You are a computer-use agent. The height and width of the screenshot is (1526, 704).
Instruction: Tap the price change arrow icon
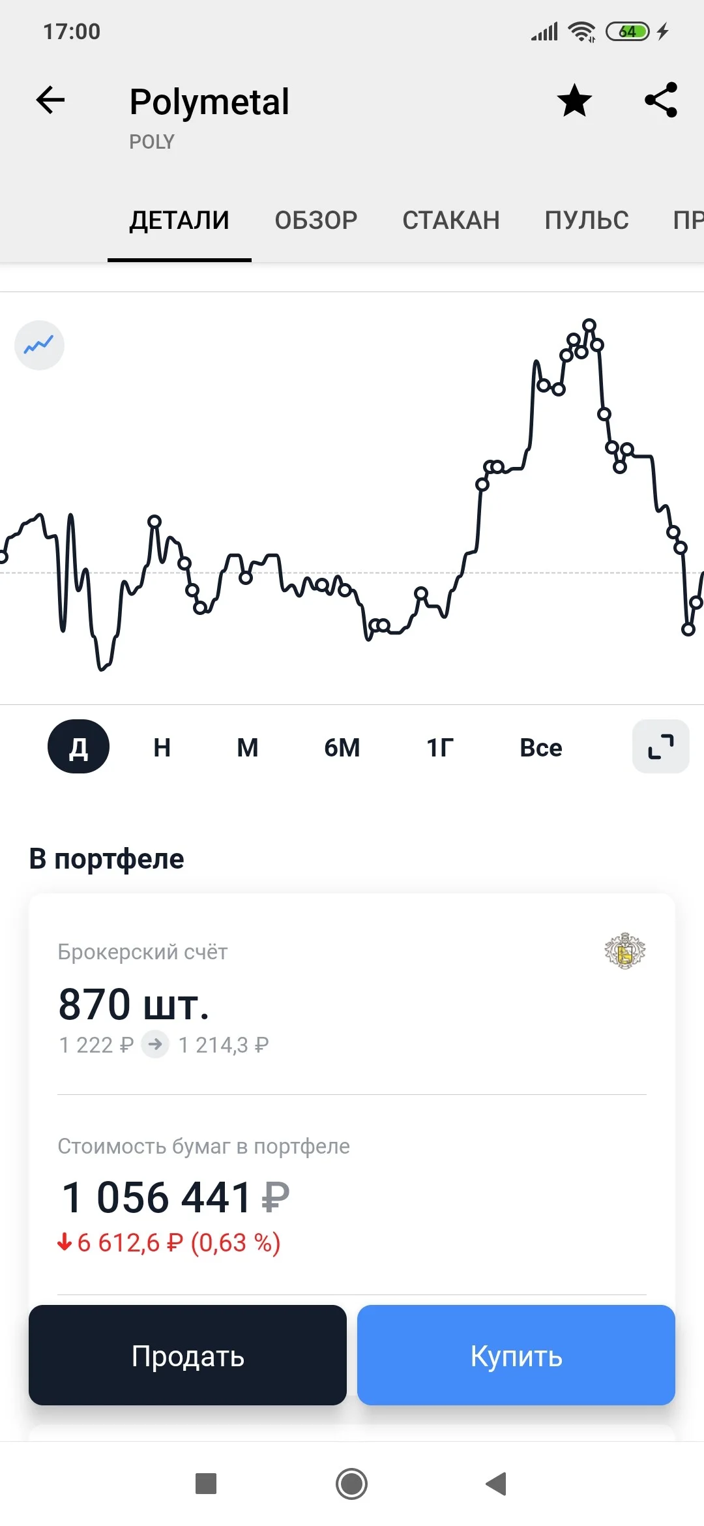click(x=155, y=1045)
